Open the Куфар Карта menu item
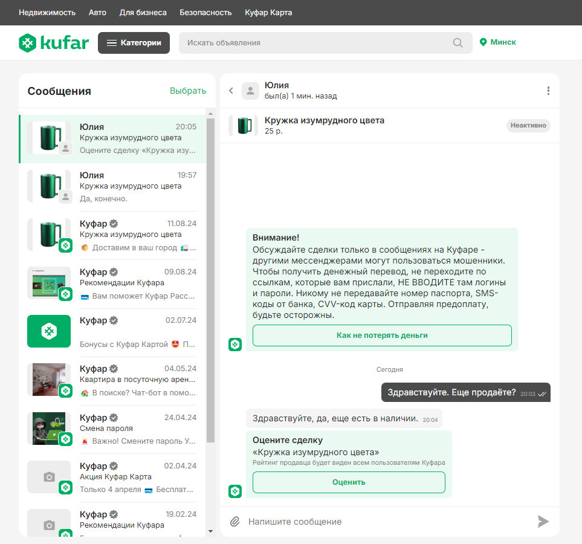 coord(268,13)
